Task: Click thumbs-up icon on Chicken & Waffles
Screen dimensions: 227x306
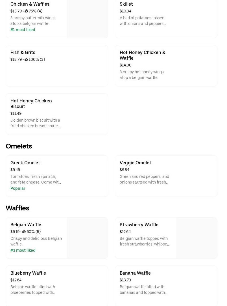Action: coord(26,11)
